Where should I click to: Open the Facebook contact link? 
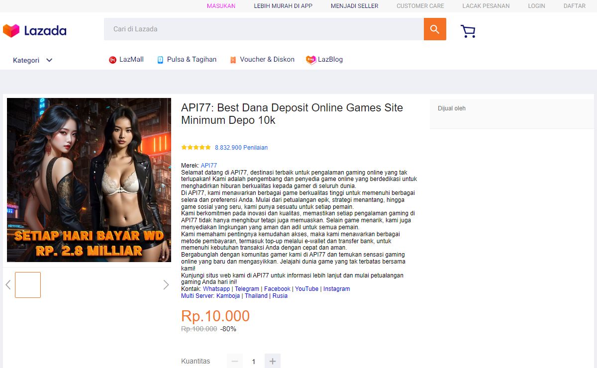(x=277, y=289)
